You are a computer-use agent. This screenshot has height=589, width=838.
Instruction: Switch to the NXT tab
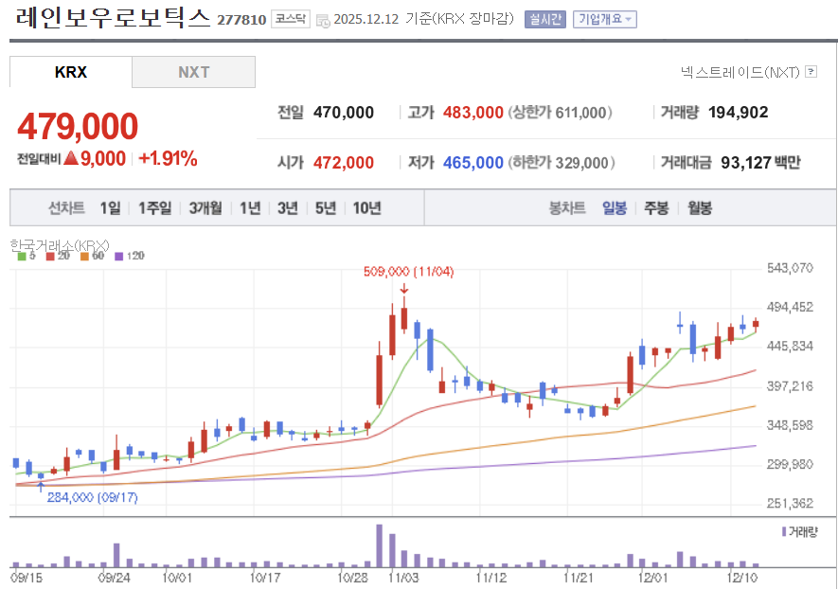(193, 71)
